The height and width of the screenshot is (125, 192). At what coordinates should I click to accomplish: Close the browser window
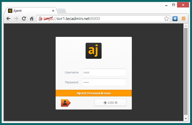point(183,5)
